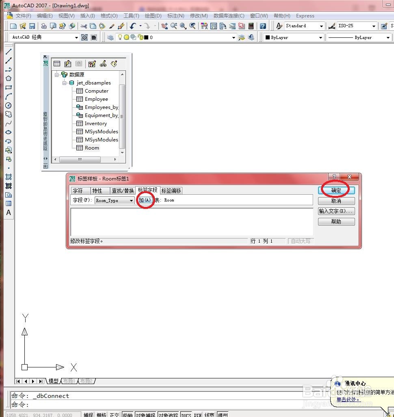
Task: Click the 加(A) add field button
Action: (145, 200)
